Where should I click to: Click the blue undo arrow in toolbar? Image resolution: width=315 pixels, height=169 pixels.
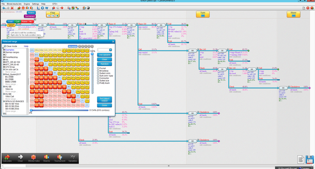(4, 8)
